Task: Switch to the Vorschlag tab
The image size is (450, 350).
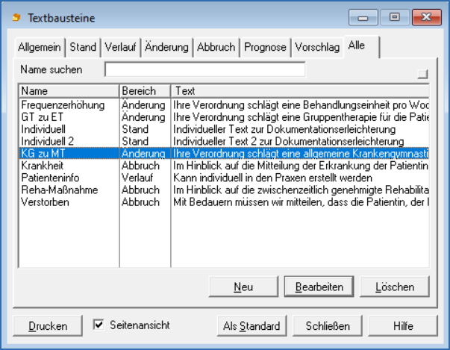Action: tap(317, 47)
